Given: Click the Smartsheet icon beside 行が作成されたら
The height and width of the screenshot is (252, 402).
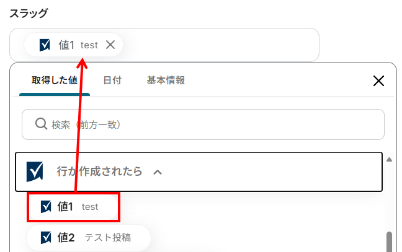Looking at the screenshot, I should pyautogui.click(x=35, y=172).
